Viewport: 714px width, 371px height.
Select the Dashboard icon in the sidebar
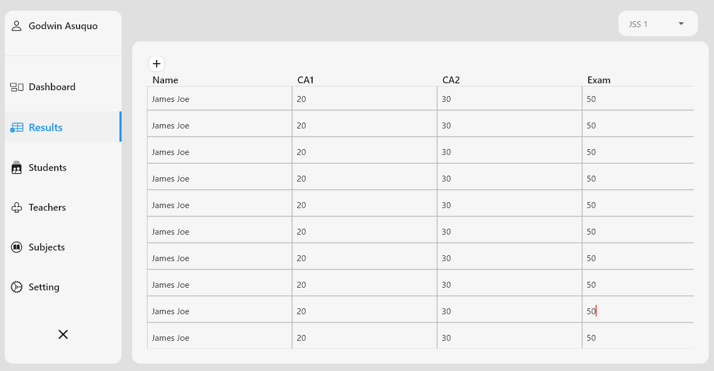pyautogui.click(x=16, y=87)
